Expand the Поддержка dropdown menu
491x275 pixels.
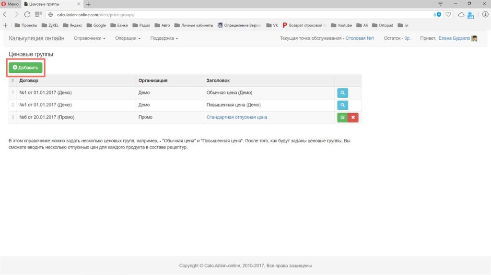click(164, 38)
